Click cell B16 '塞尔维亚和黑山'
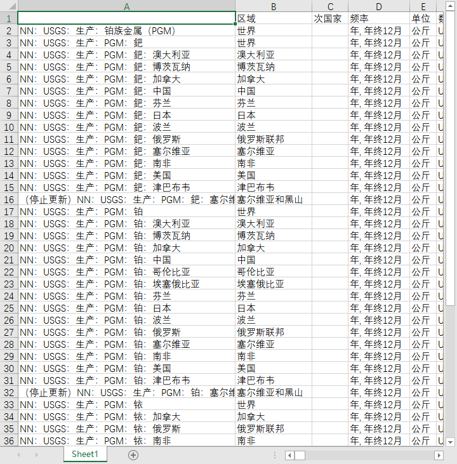 (274, 200)
